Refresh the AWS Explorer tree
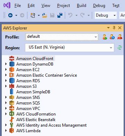Screen dimensions: 125x136 [120, 48]
